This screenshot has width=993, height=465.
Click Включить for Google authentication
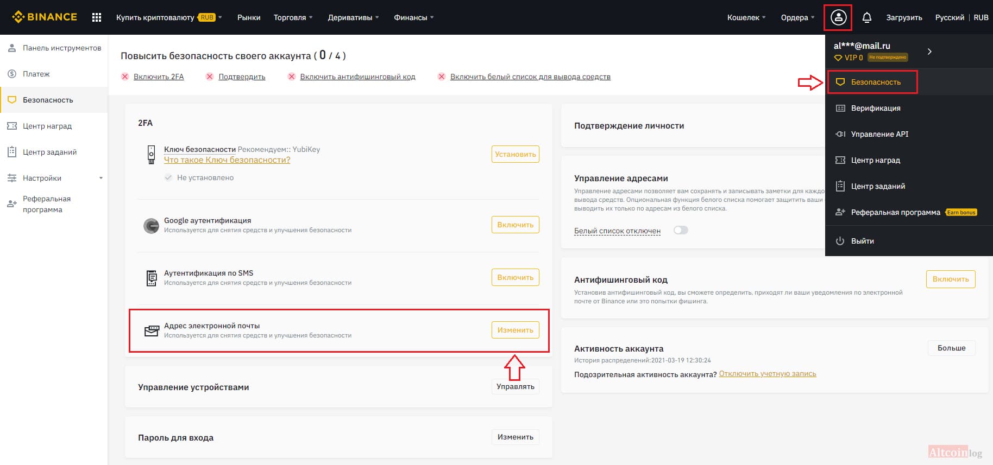(x=515, y=225)
